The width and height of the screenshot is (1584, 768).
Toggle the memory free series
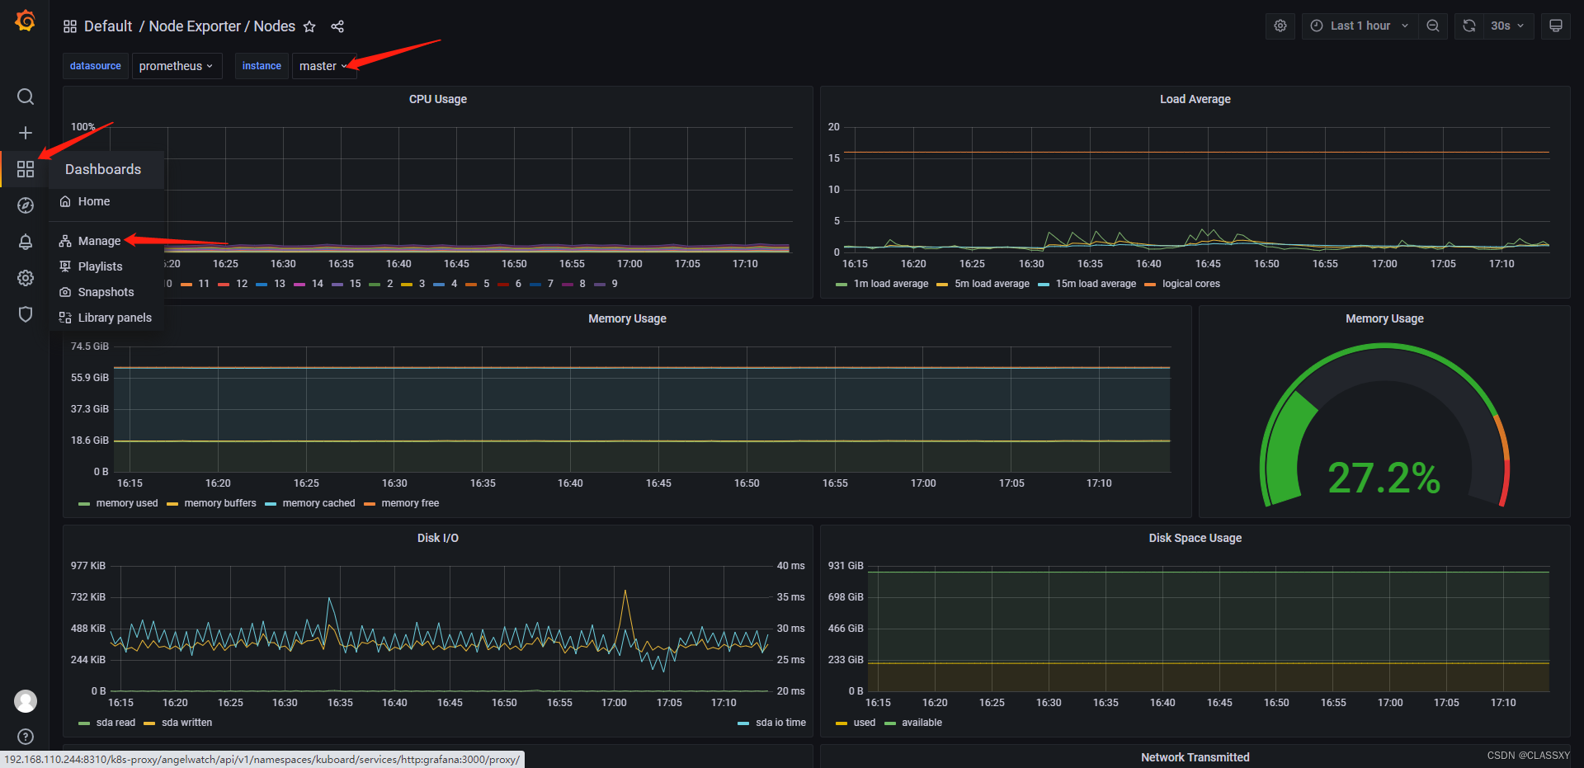coord(410,503)
